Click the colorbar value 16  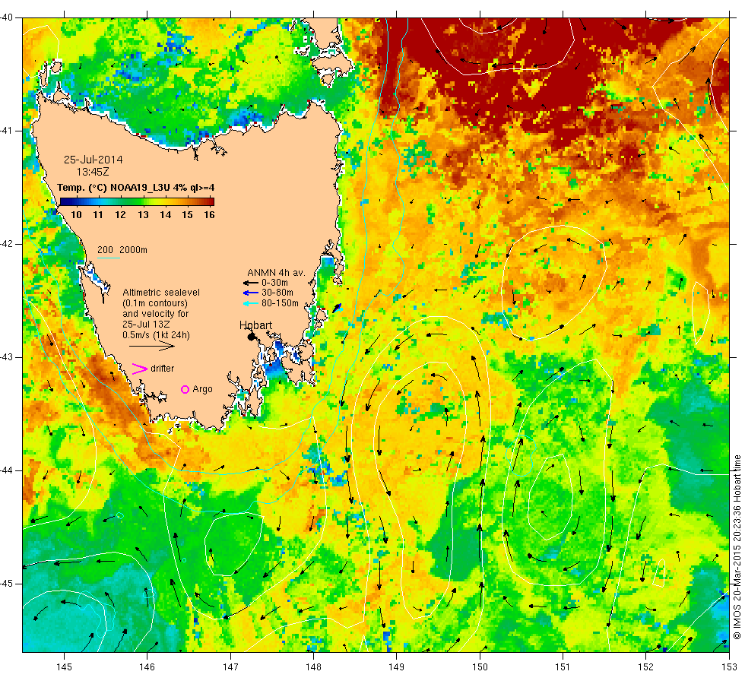[210, 214]
